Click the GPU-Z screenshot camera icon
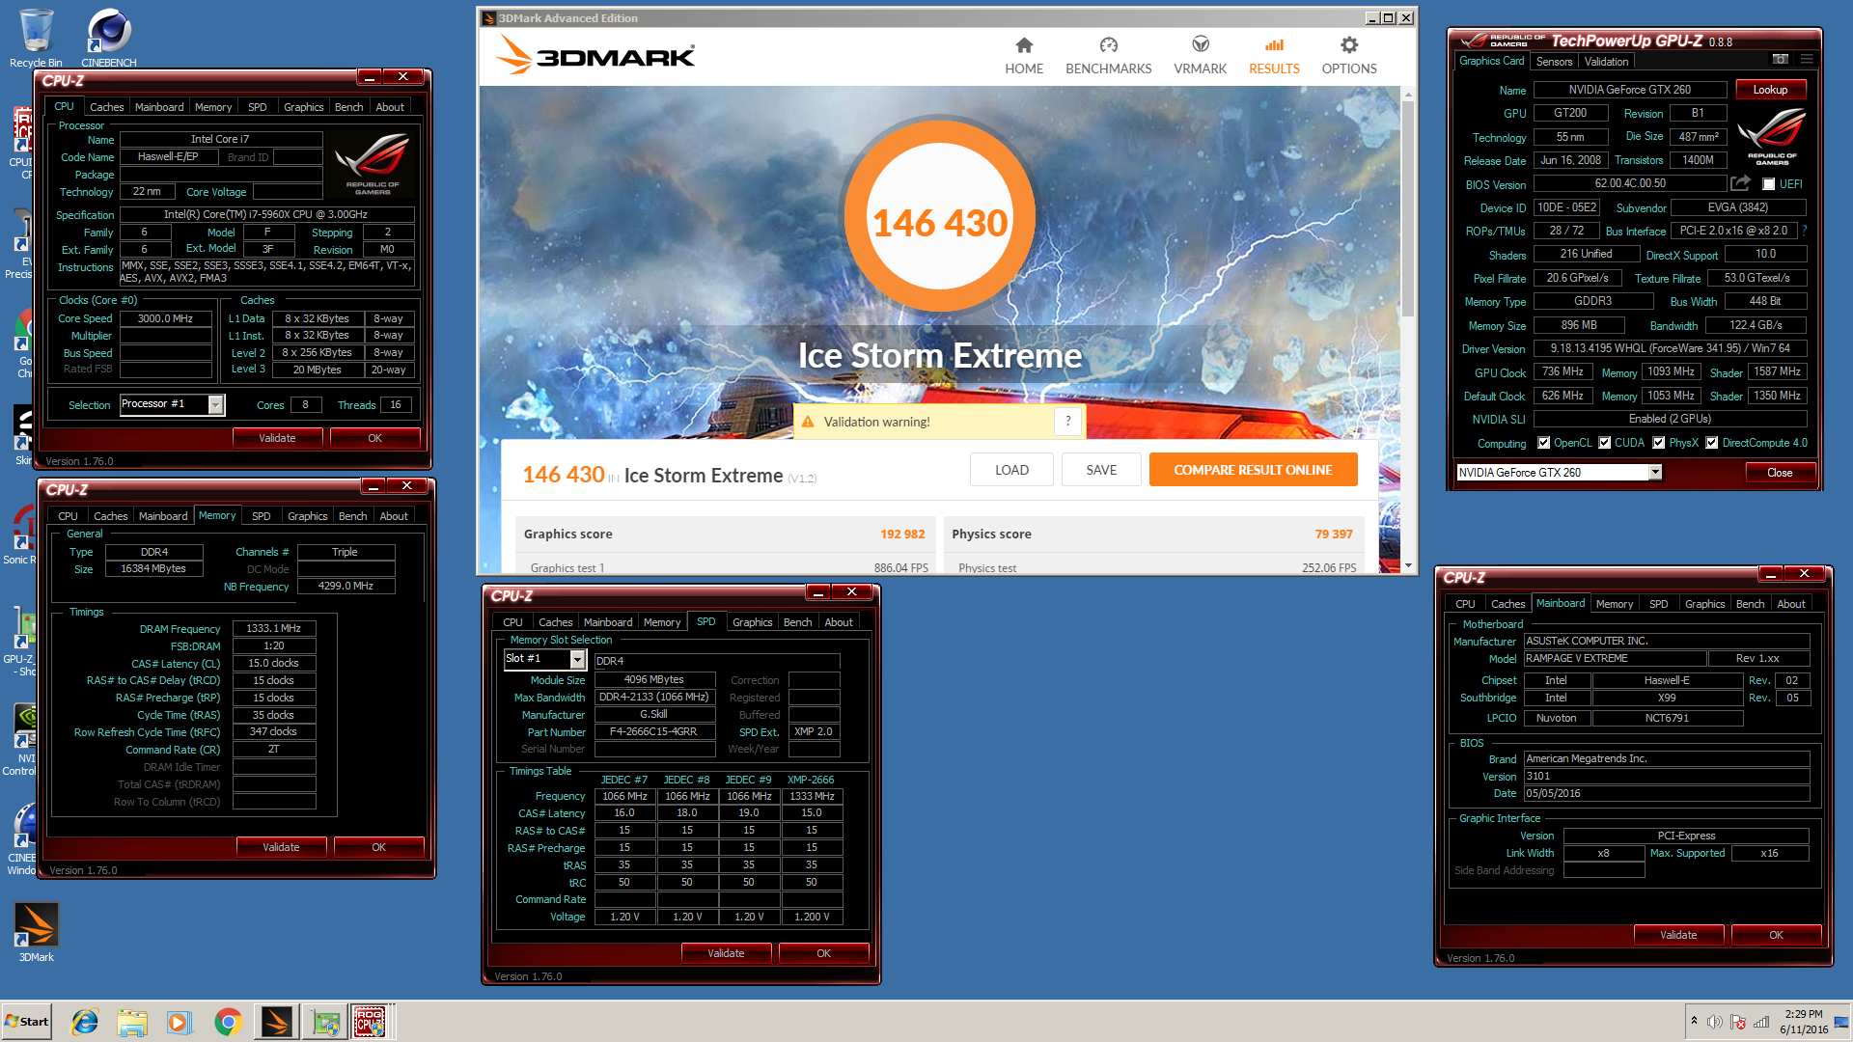Image resolution: width=1853 pixels, height=1042 pixels. pyautogui.click(x=1781, y=60)
